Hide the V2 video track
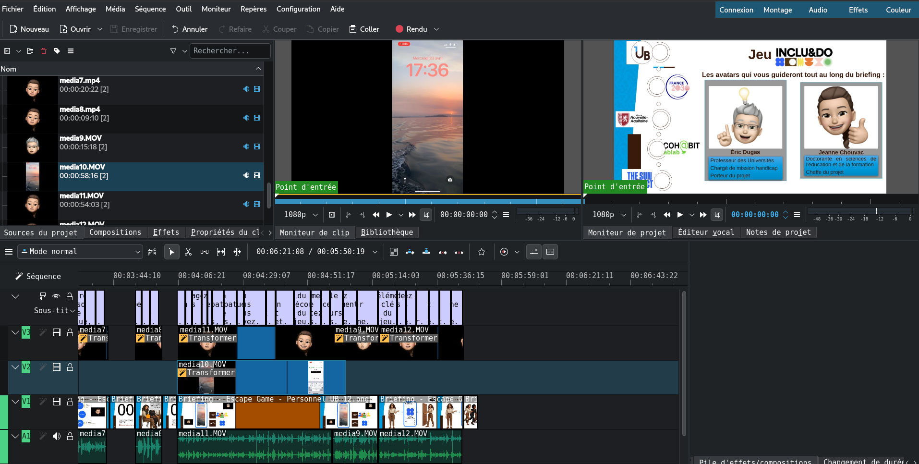 pyautogui.click(x=57, y=367)
